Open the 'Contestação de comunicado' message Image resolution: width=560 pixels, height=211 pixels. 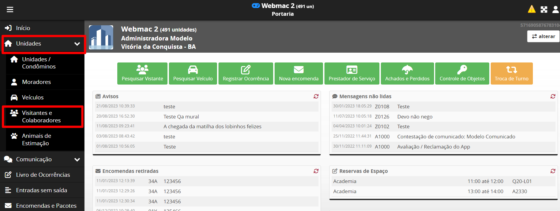[456, 137]
